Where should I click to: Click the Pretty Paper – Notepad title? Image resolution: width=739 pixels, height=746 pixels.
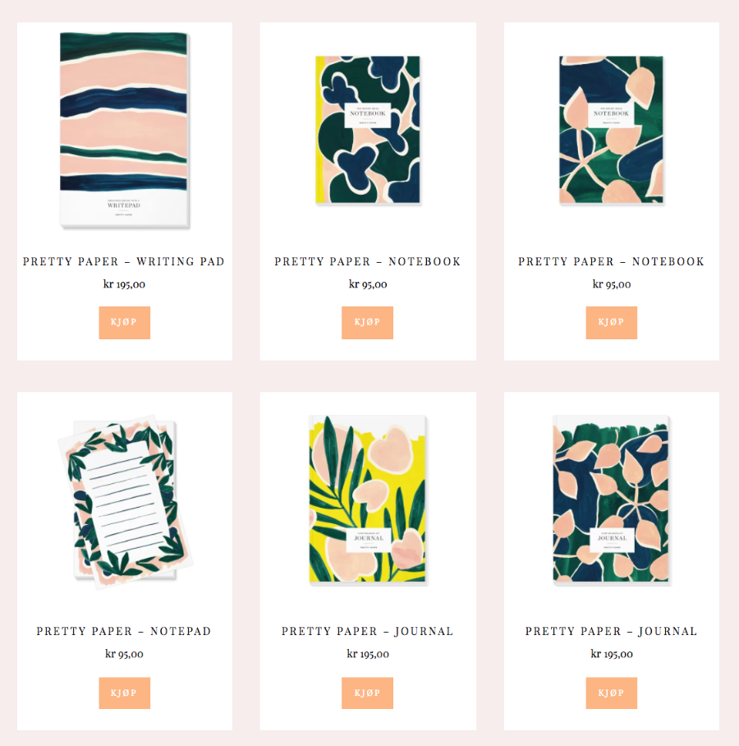point(124,631)
